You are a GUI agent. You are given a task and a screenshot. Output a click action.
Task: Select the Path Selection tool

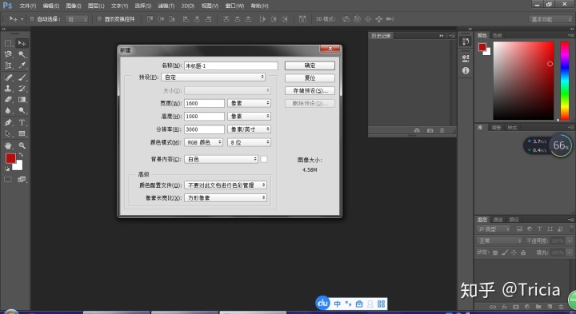point(8,133)
